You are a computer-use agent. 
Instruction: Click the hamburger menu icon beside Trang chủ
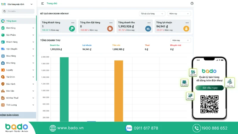(x=43, y=3)
